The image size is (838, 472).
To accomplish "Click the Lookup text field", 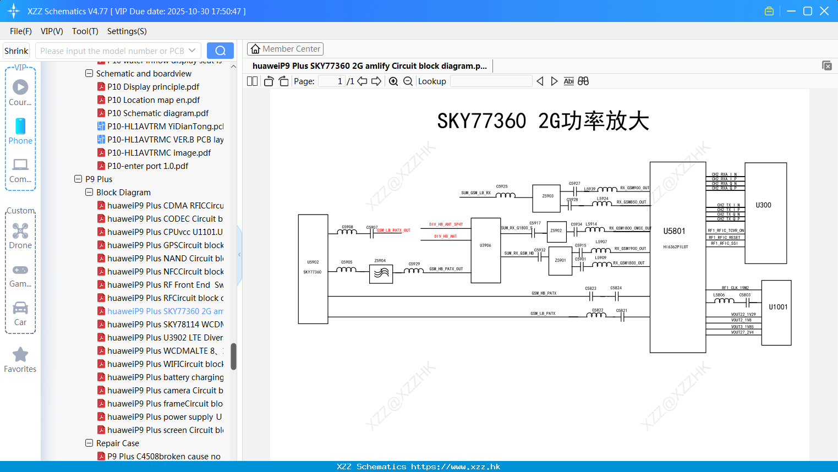I will click(491, 81).
